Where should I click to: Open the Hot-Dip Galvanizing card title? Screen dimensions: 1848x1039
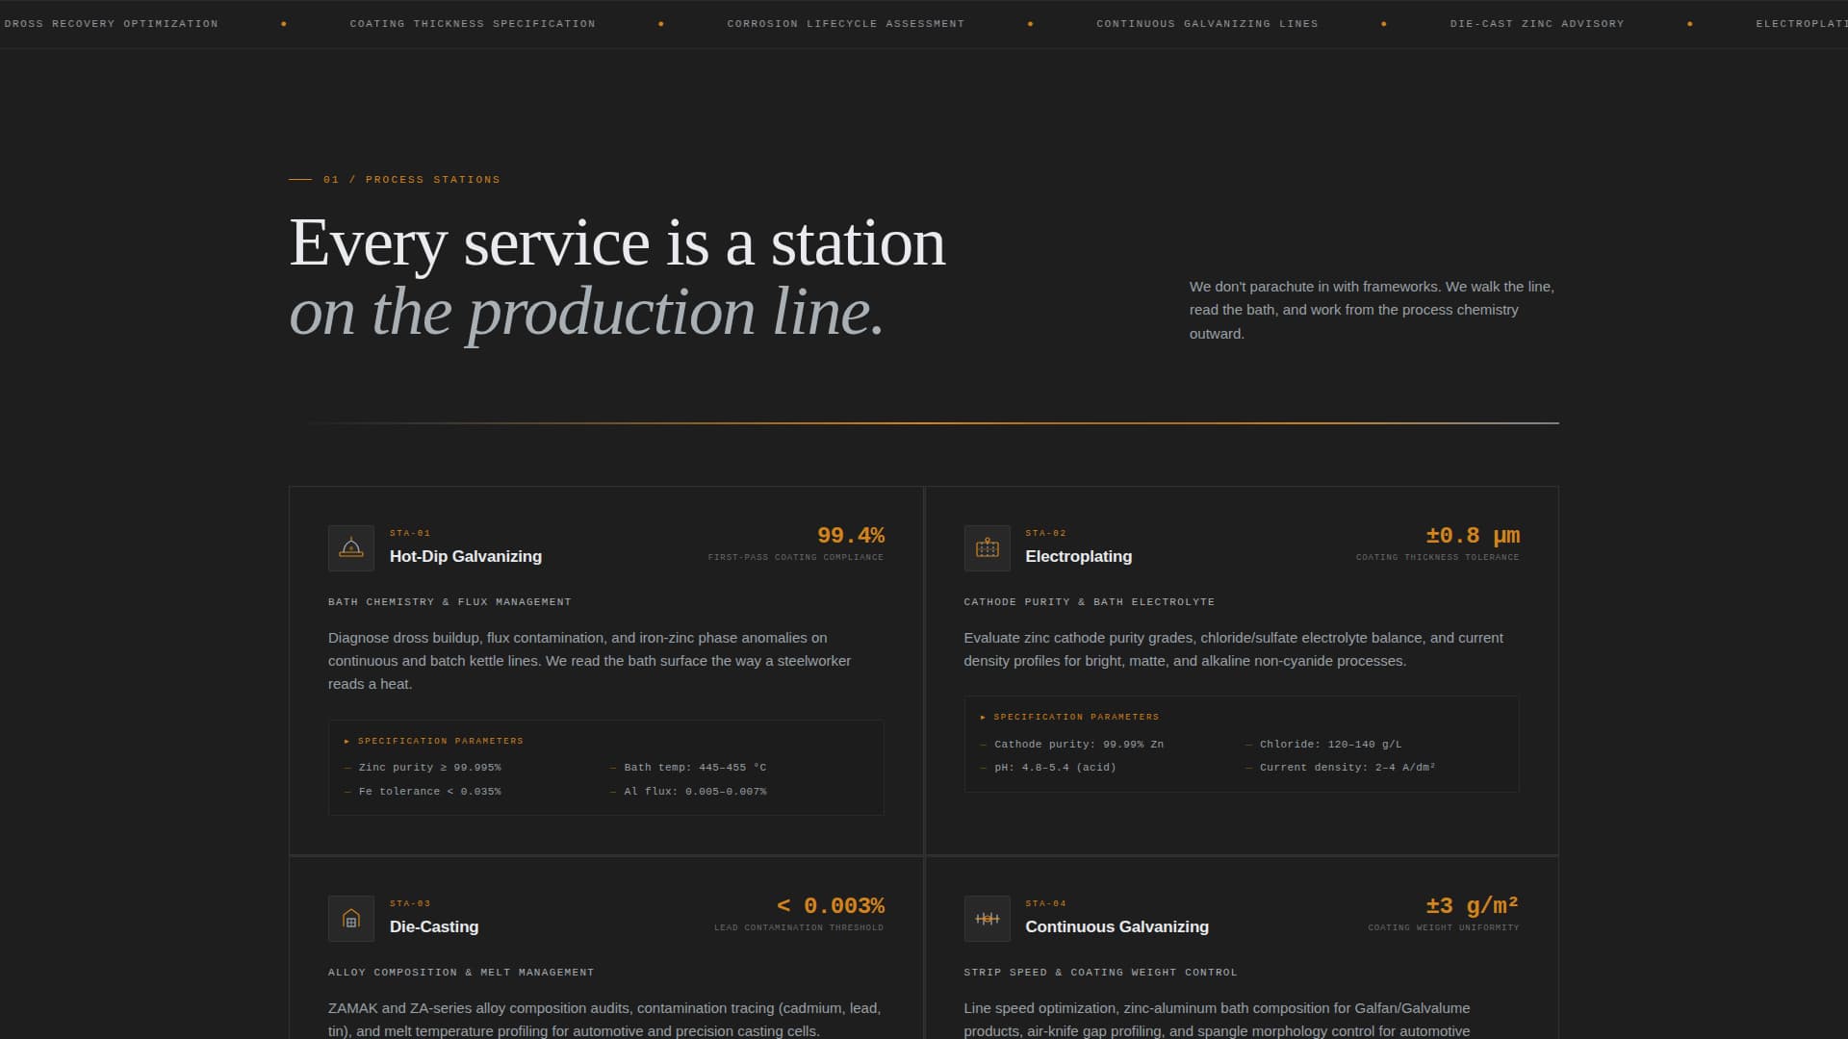pyautogui.click(x=465, y=556)
